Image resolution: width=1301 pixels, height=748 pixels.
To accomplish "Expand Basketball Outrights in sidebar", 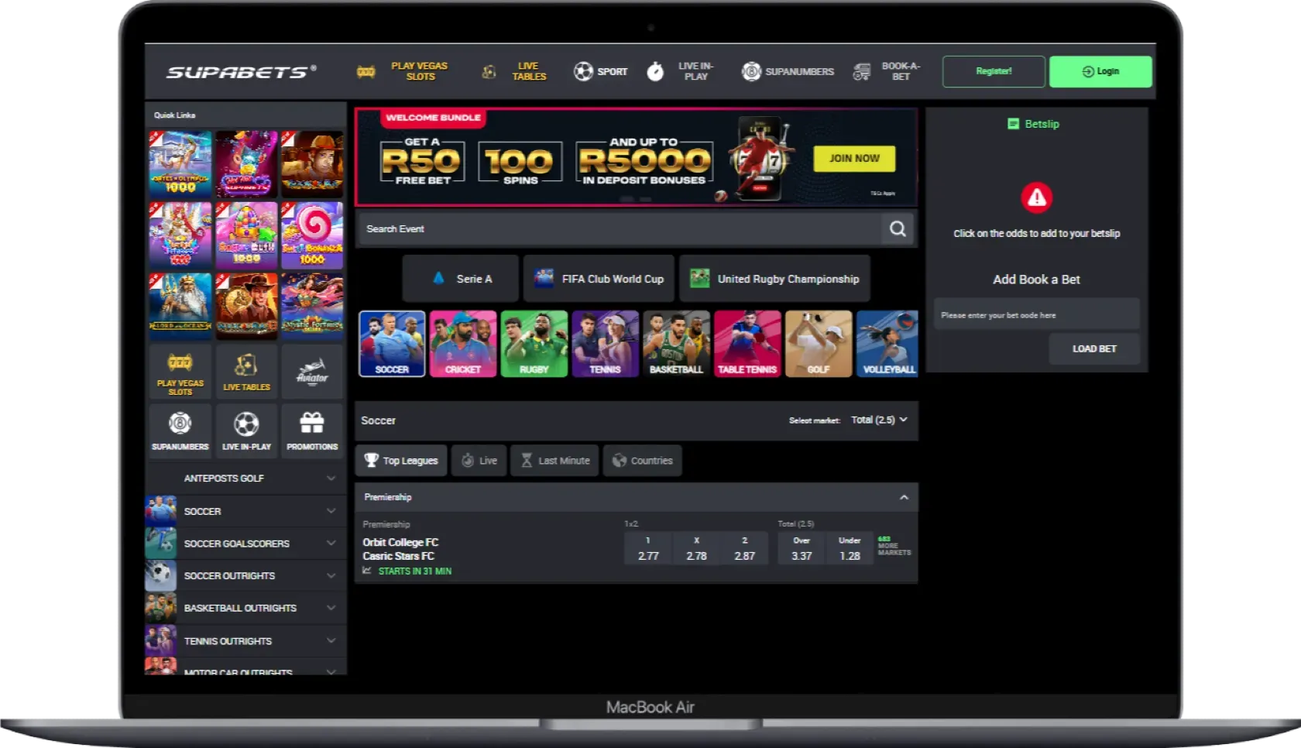I will coord(245,608).
